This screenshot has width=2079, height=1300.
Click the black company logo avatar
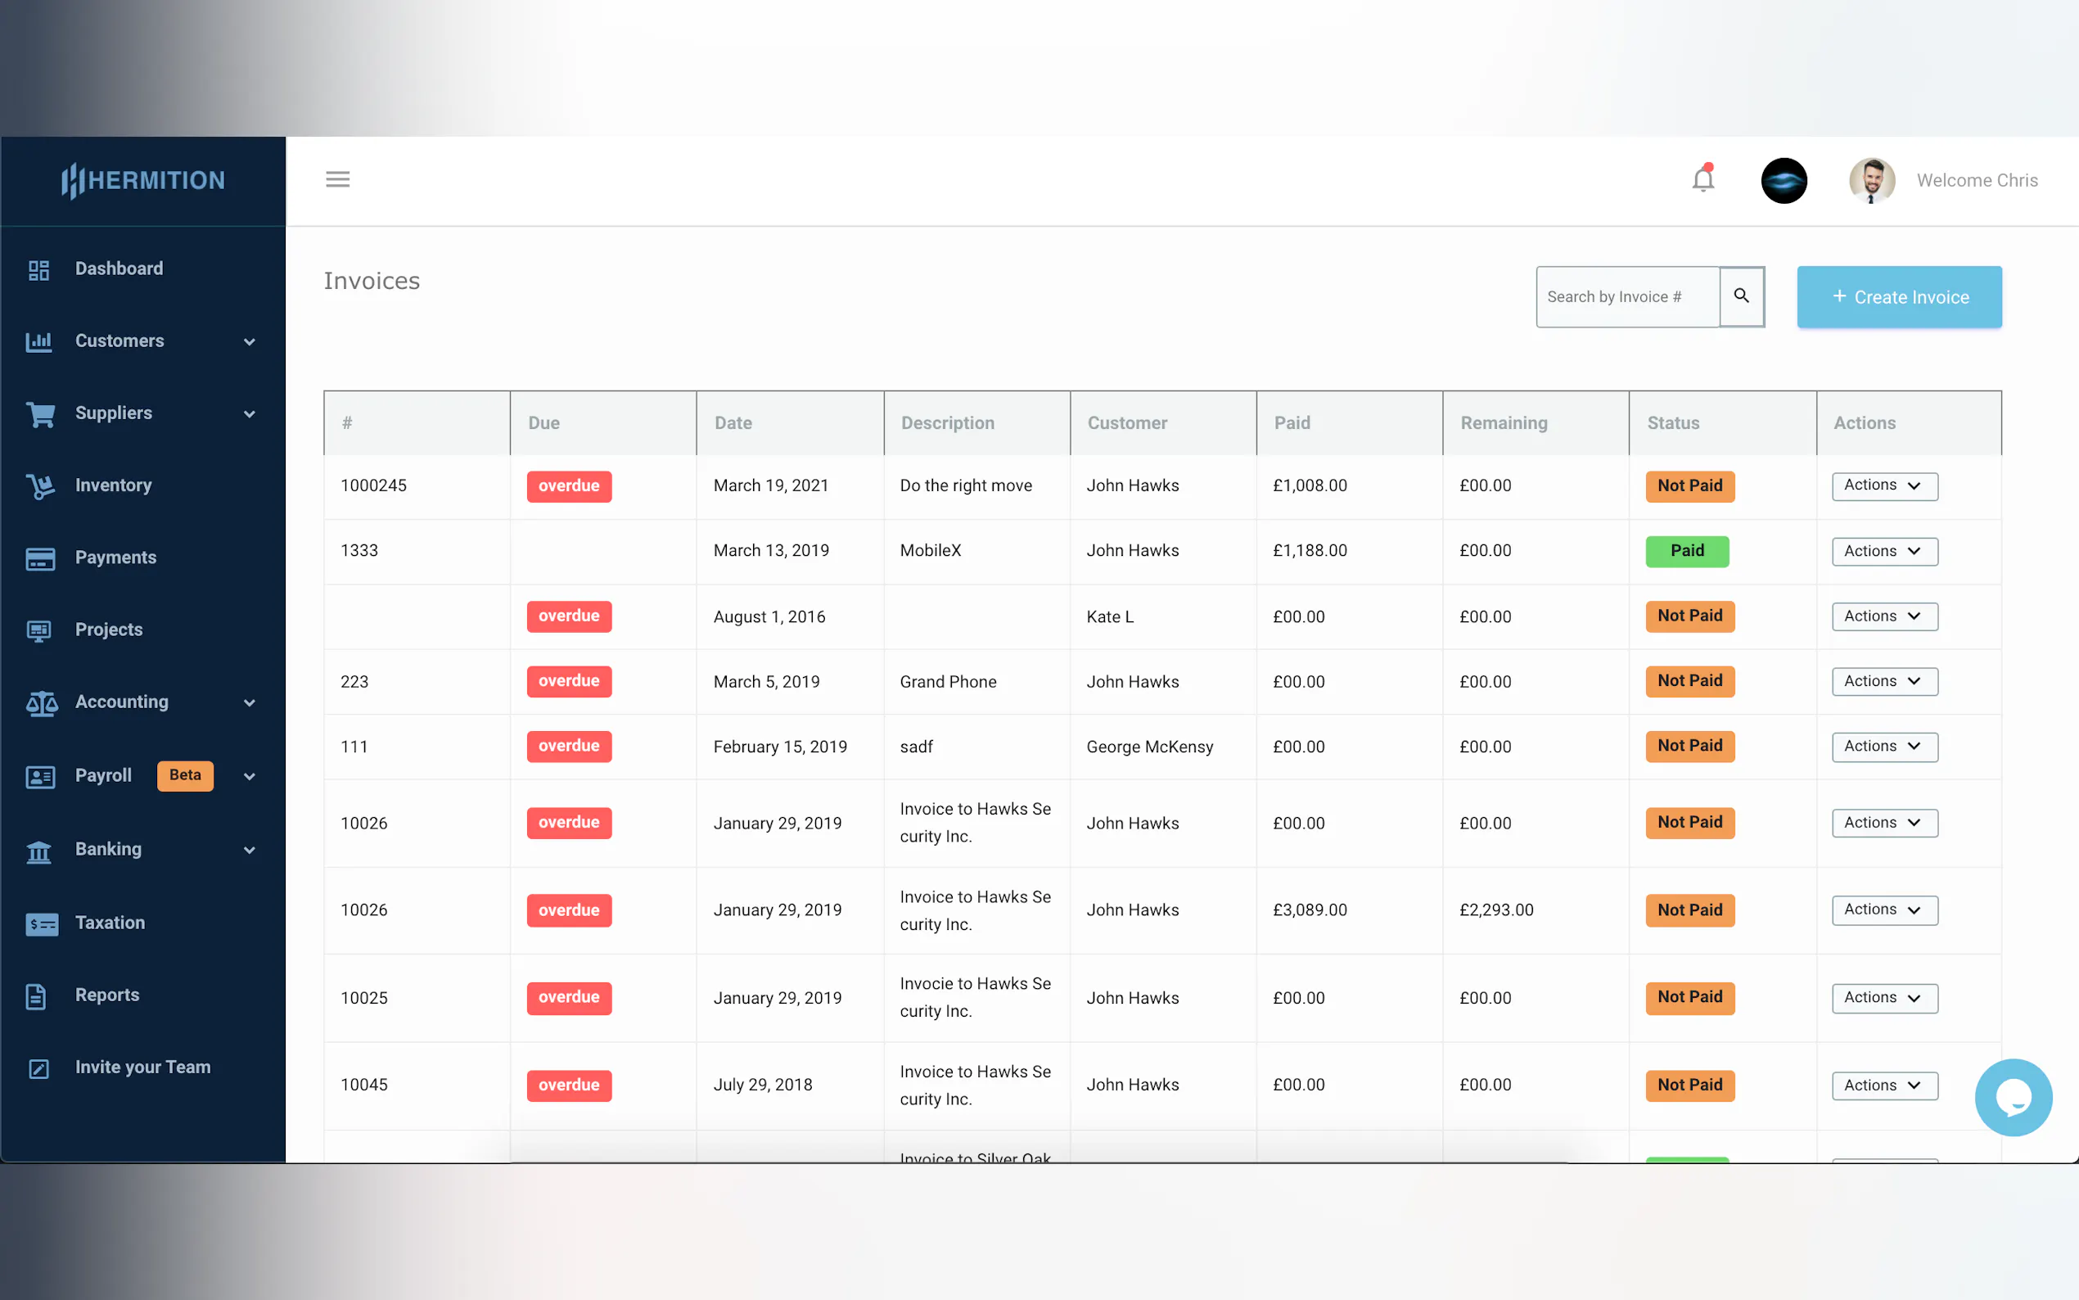pyautogui.click(x=1784, y=181)
